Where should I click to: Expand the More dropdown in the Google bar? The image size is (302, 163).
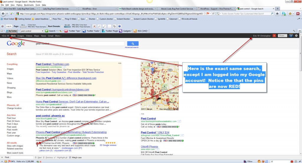[58, 36]
